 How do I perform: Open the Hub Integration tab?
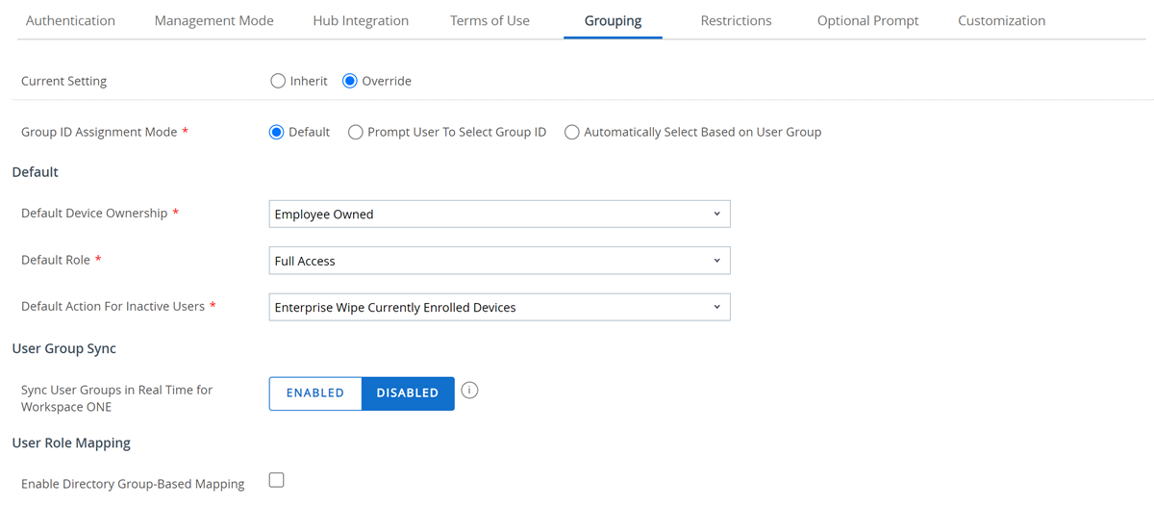point(361,20)
